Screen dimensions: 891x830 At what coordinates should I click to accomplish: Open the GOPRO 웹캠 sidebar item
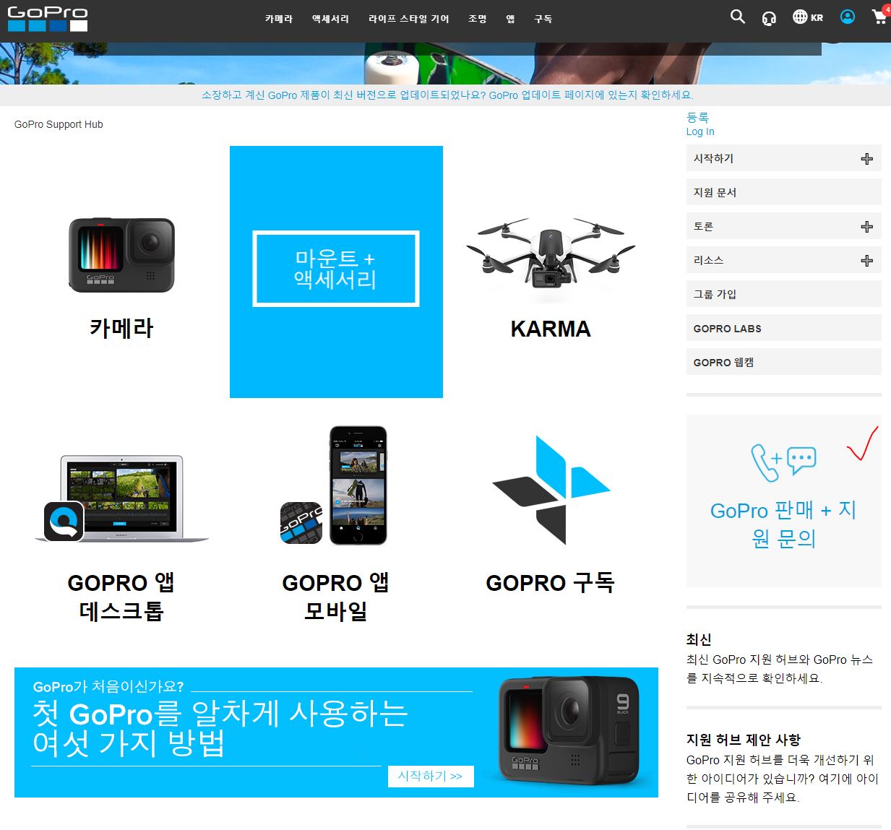[x=784, y=362]
